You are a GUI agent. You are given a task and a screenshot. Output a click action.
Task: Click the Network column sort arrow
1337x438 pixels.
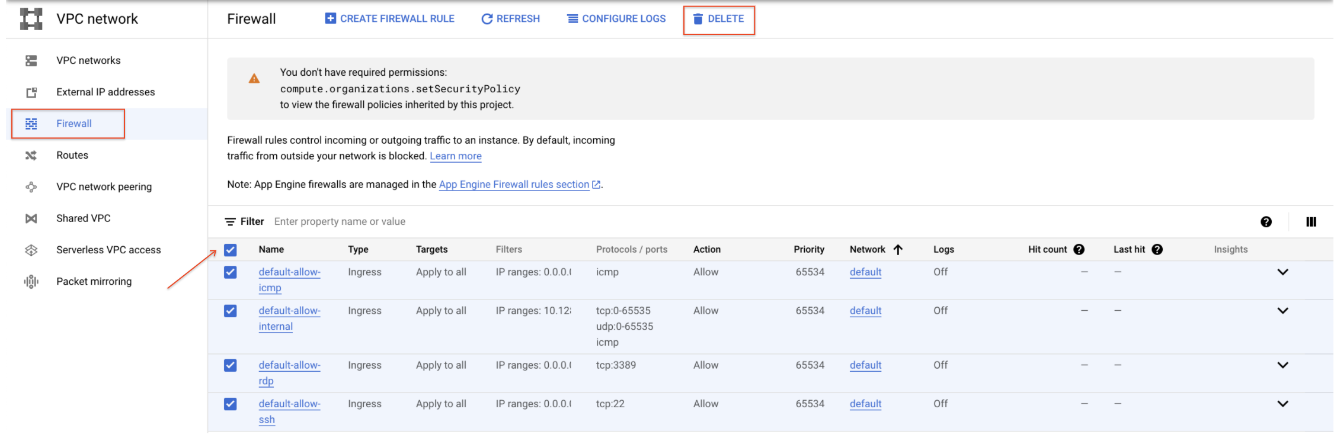pyautogui.click(x=898, y=250)
